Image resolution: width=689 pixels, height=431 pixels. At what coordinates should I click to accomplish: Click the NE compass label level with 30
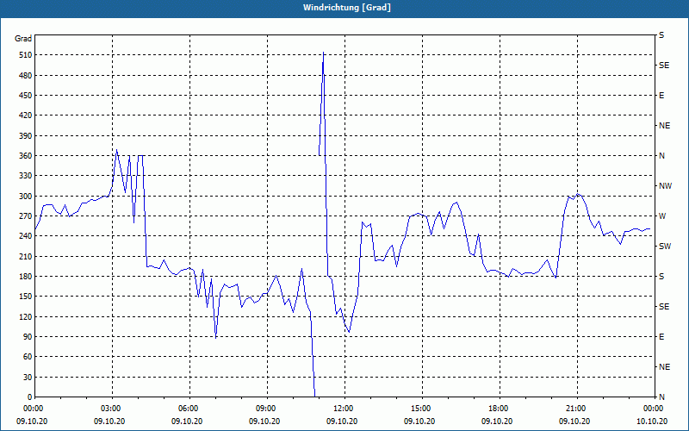pos(665,367)
